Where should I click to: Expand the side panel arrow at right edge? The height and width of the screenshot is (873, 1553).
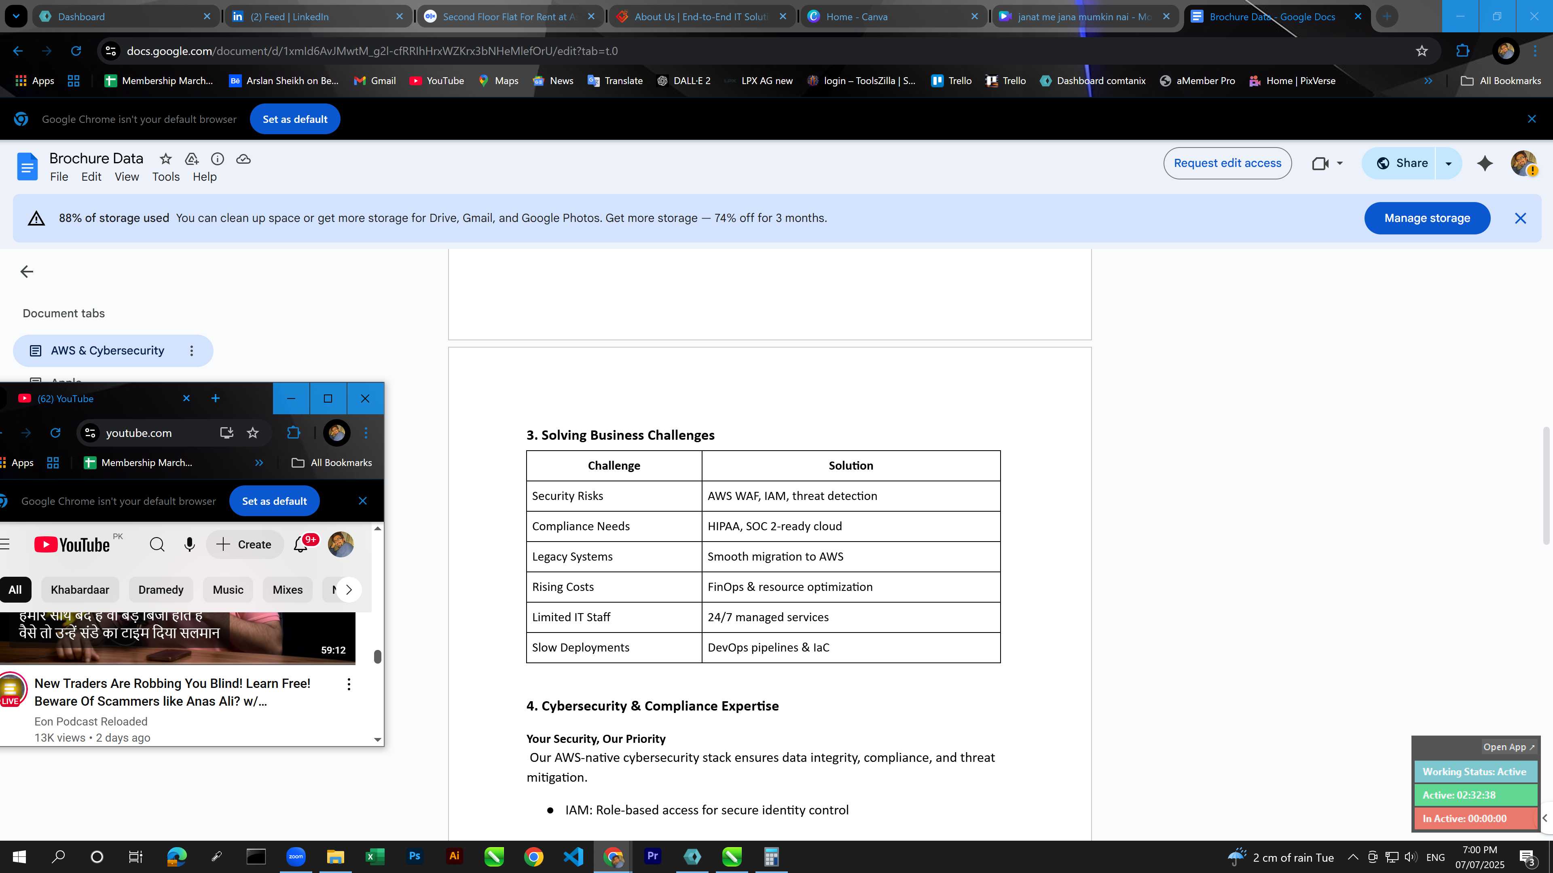1545,818
